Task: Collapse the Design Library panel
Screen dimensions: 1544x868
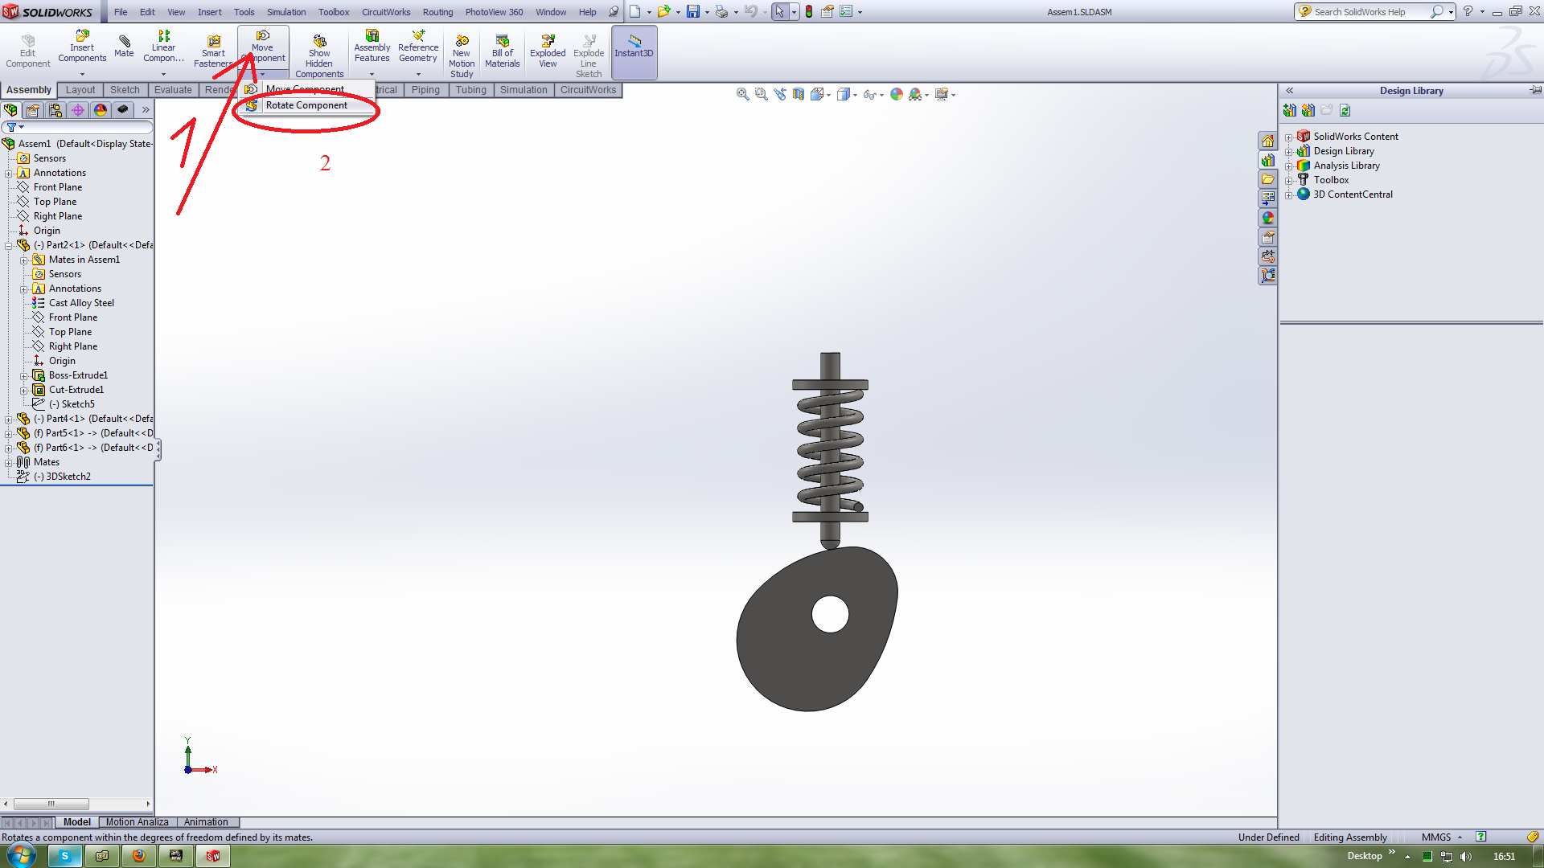Action: [1290, 90]
